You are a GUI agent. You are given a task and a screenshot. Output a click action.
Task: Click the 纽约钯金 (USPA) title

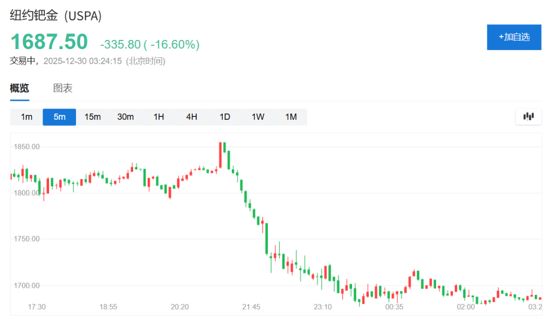tap(56, 16)
